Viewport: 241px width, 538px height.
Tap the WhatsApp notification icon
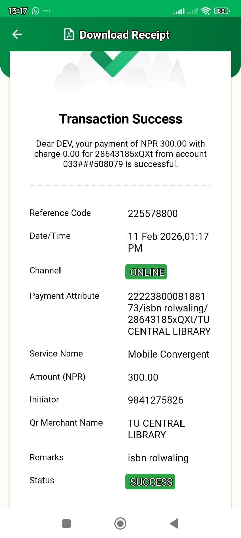click(35, 11)
